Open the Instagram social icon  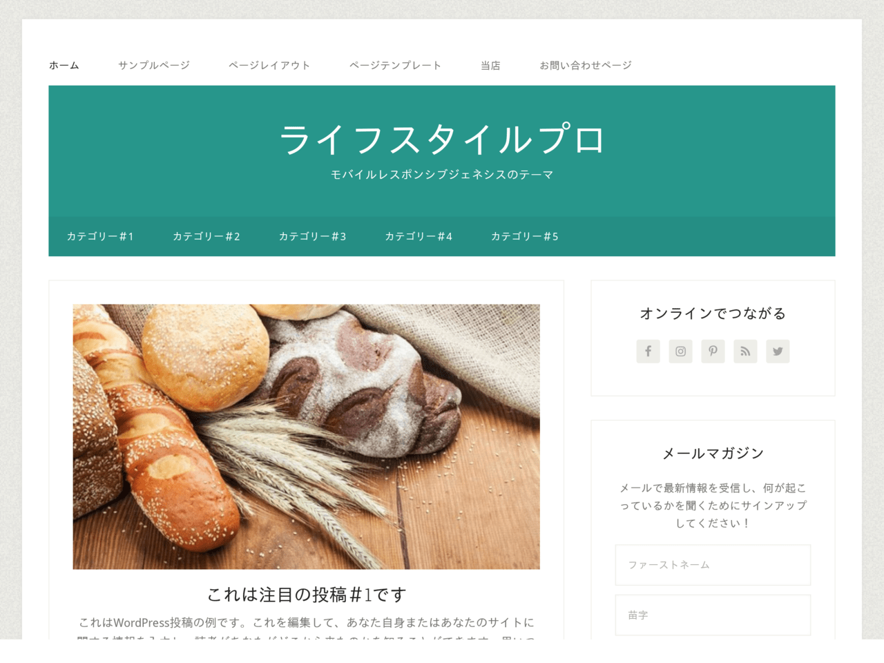tap(680, 352)
